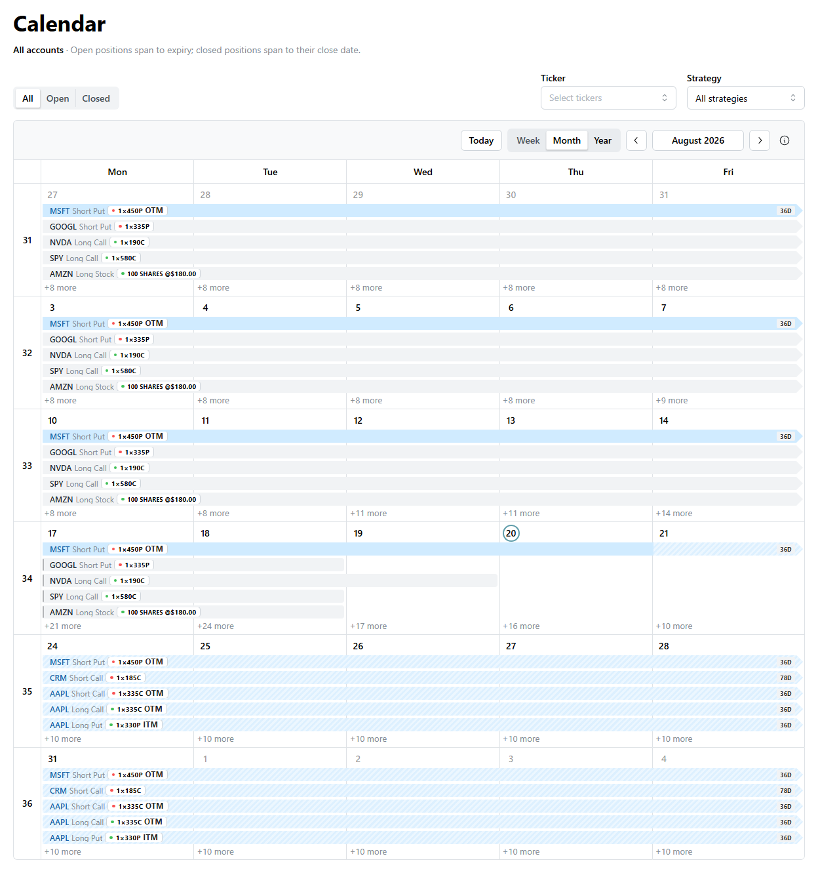The height and width of the screenshot is (873, 818).
Task: Open week 36 AAPL Long Put event
Action: coord(422,838)
